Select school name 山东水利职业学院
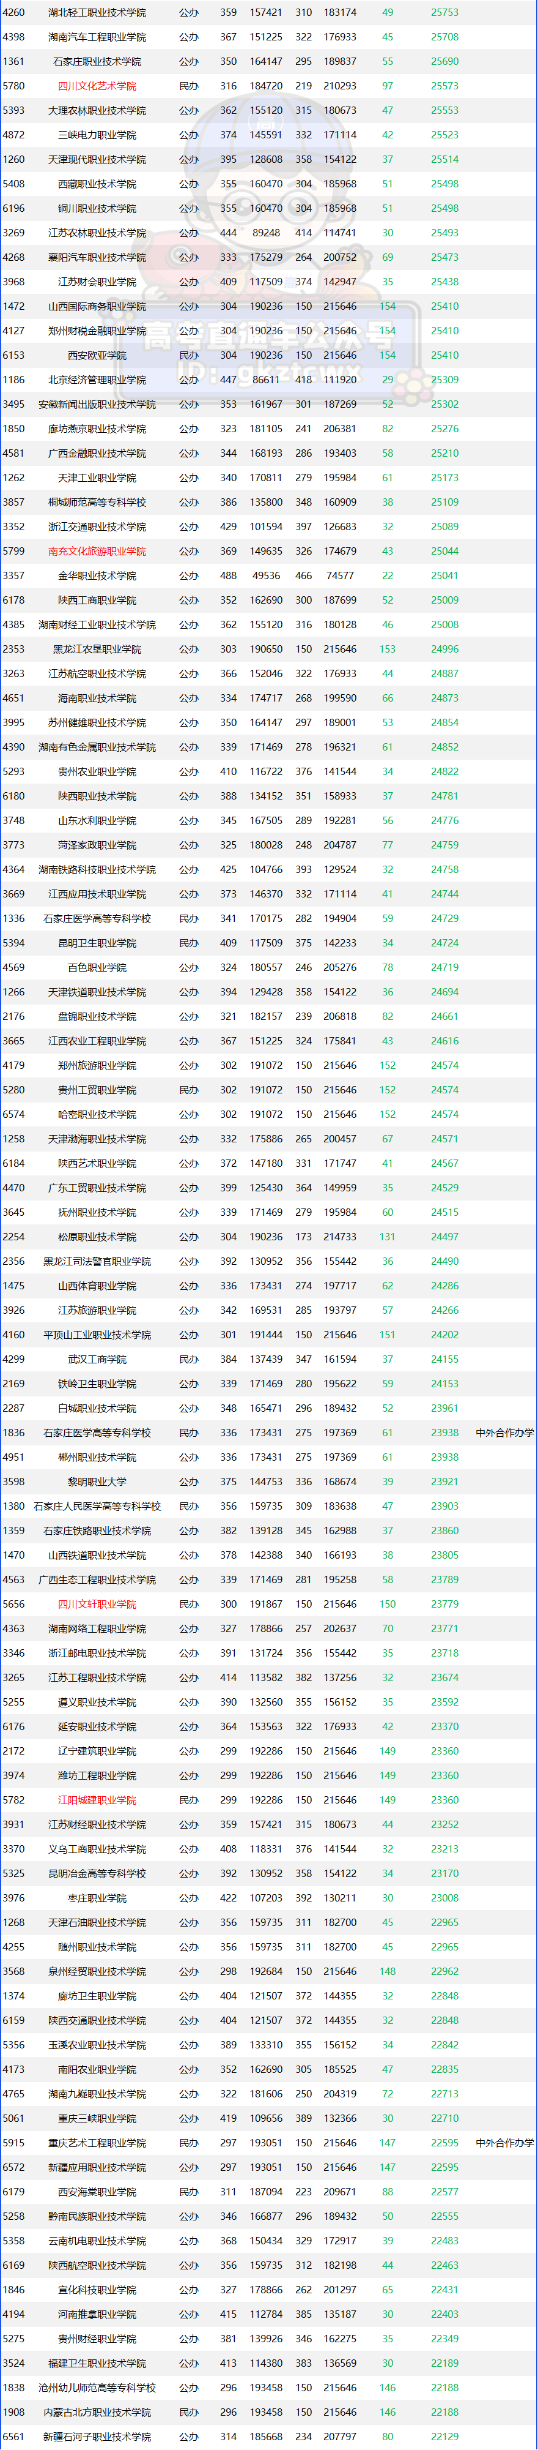Image resolution: width=538 pixels, height=2450 pixels. [97, 821]
